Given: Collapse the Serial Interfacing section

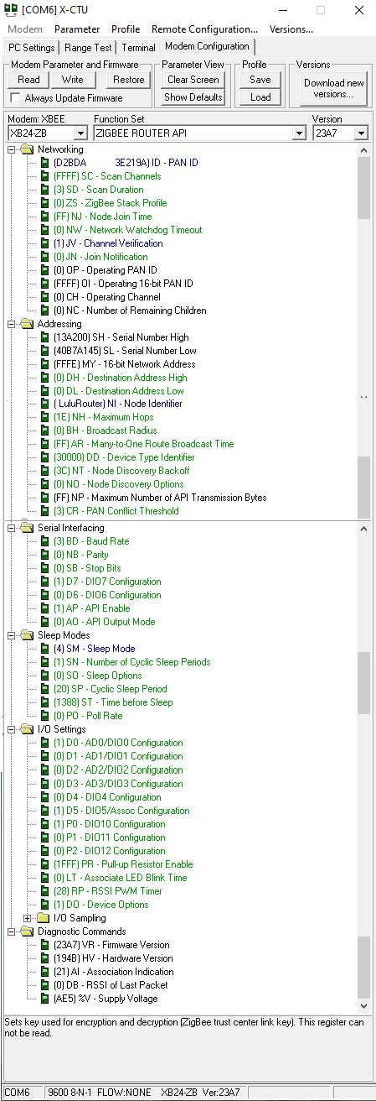Looking at the screenshot, I should tap(12, 528).
